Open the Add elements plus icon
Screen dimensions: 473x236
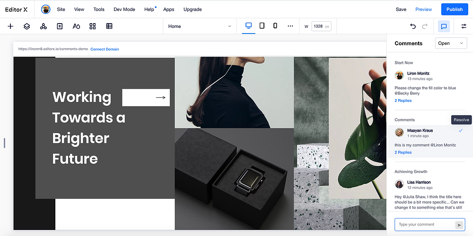tap(10, 26)
